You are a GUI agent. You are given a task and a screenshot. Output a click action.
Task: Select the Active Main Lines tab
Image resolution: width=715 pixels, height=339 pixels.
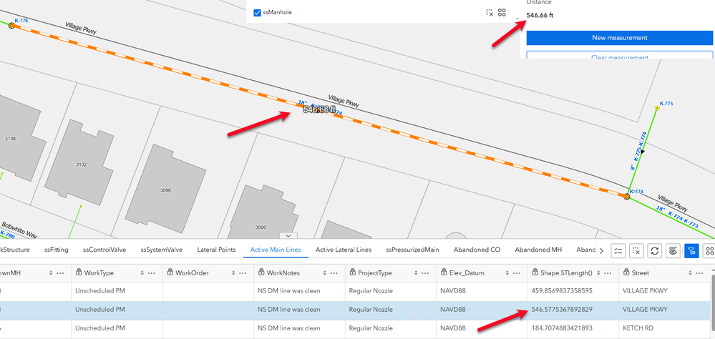click(x=276, y=250)
